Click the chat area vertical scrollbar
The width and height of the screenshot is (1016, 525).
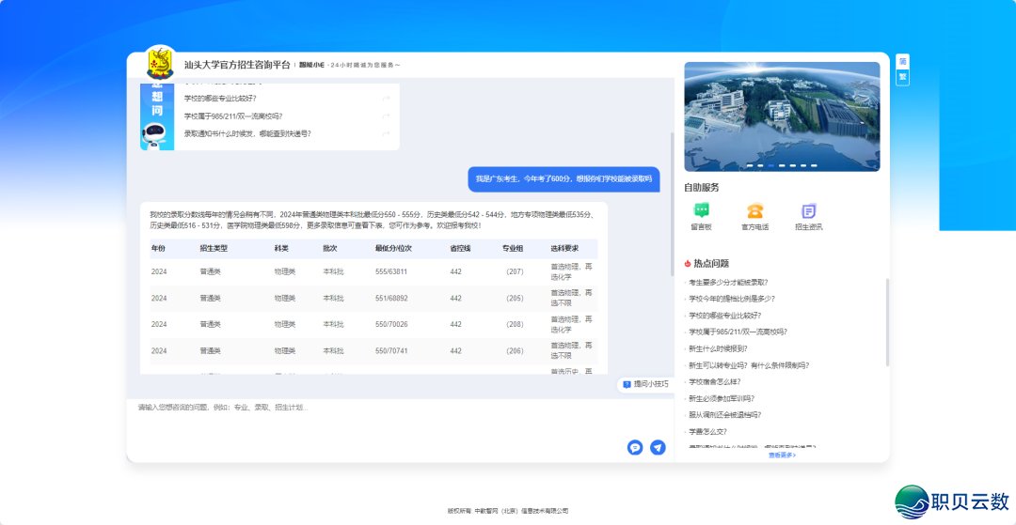click(672, 205)
